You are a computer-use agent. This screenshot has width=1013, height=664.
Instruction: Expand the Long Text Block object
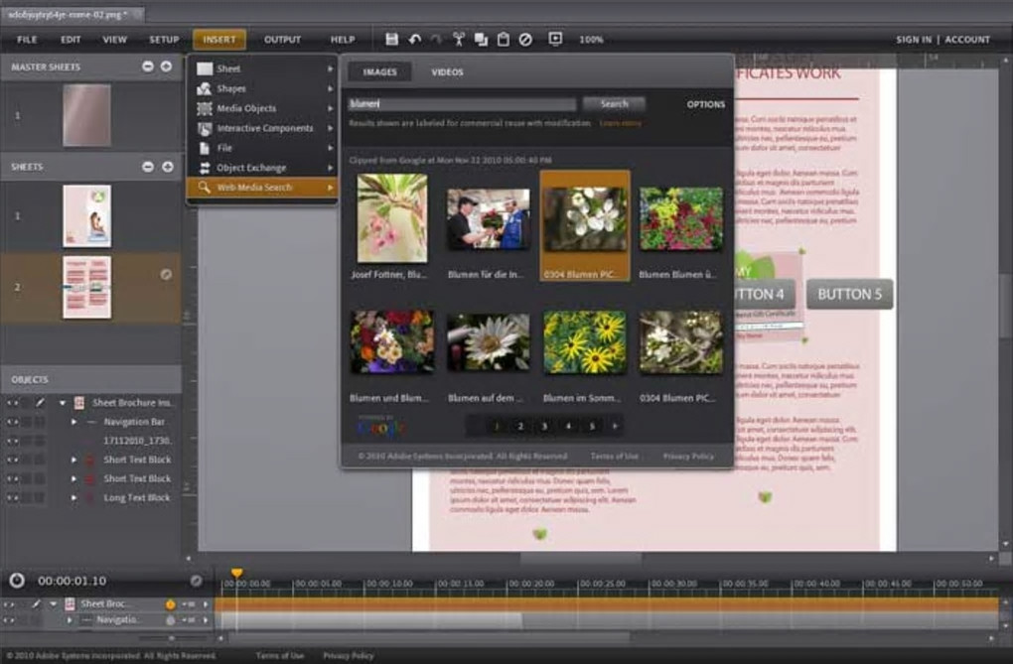(73, 498)
